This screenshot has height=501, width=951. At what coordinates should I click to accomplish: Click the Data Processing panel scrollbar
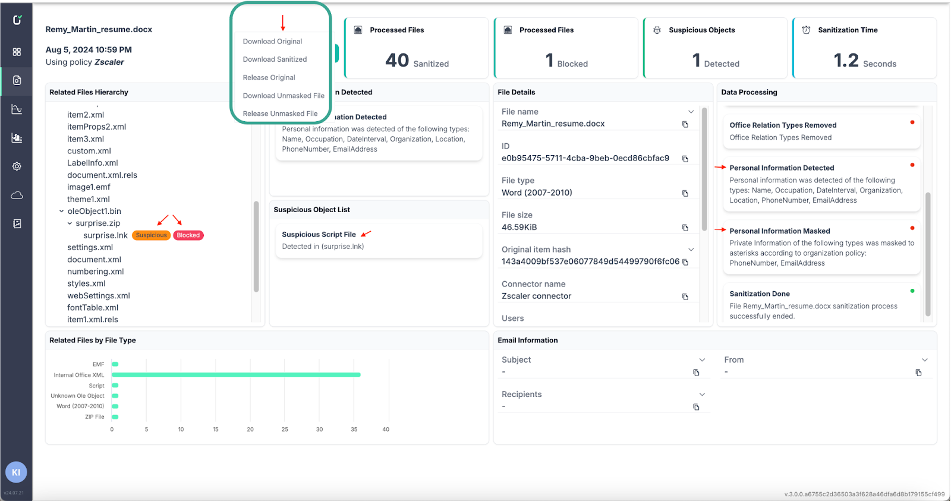click(928, 254)
